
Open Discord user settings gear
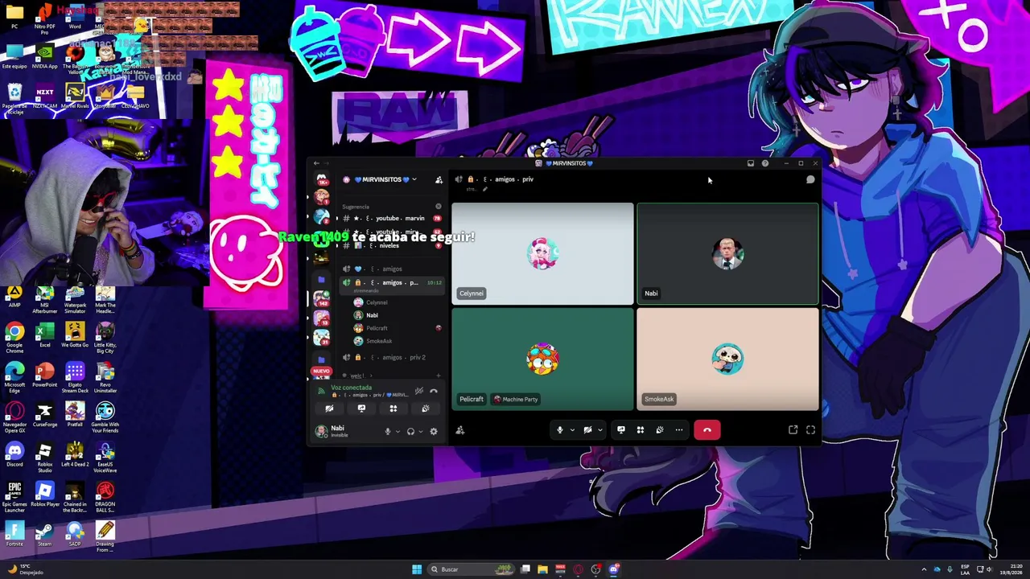click(434, 432)
